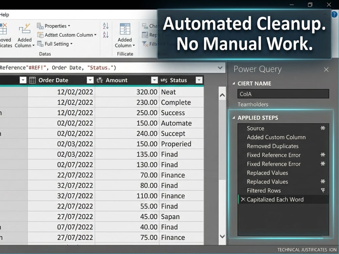Click the Order Date data type icon
Screen dimensions: 339x254
(x=33, y=80)
